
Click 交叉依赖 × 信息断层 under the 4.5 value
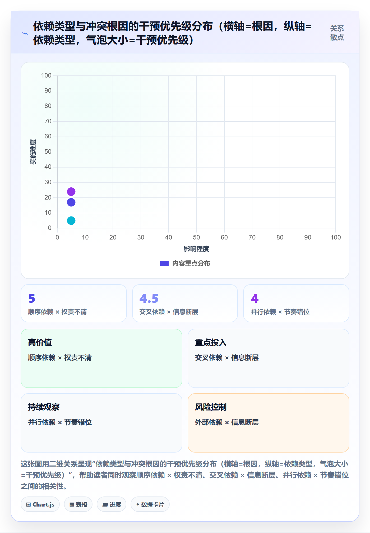click(x=169, y=312)
